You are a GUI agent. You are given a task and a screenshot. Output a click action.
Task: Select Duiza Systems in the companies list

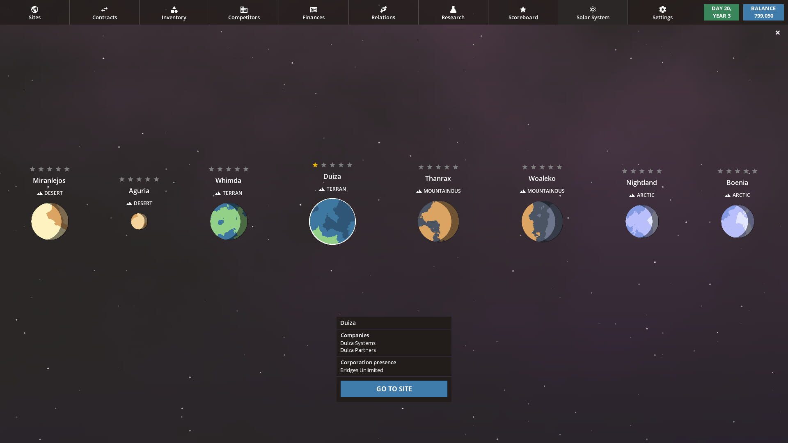[x=357, y=343]
